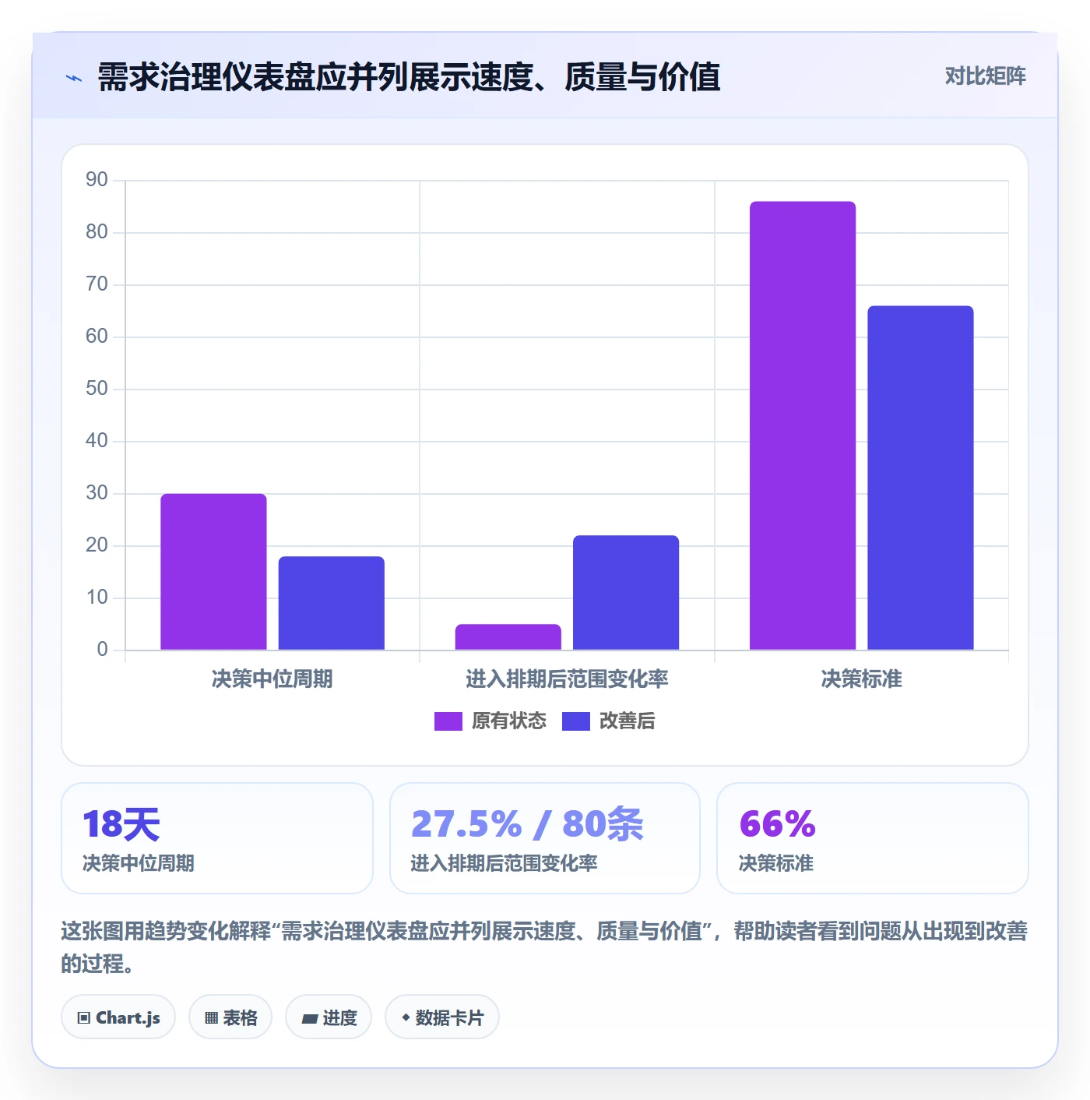
Task: Toggle the 原有状态 legend swatch
Action: click(448, 721)
